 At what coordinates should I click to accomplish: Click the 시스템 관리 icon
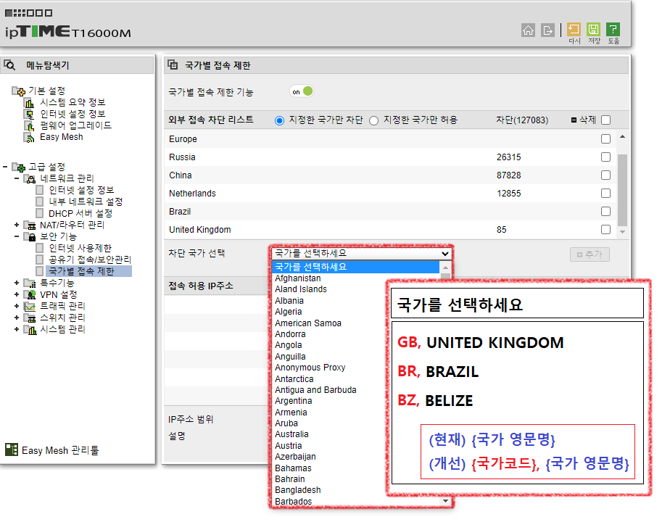click(x=30, y=329)
